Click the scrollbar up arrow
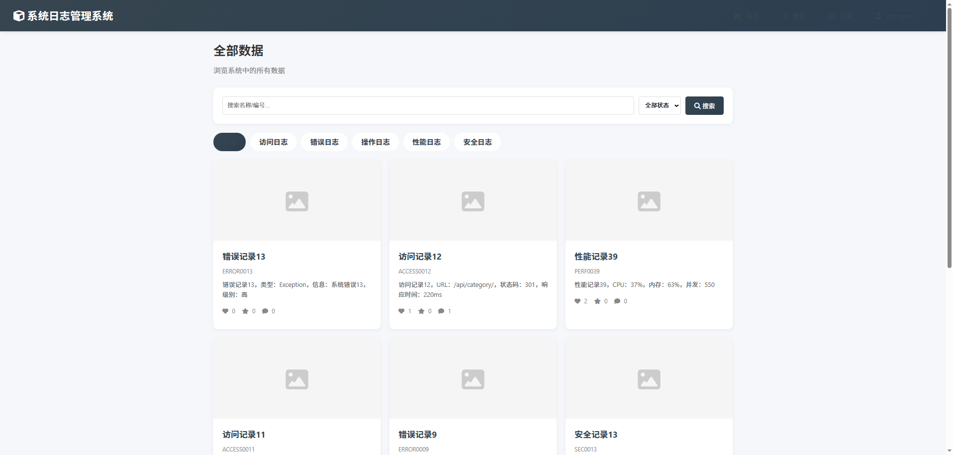The width and height of the screenshot is (953, 455). (949, 3)
